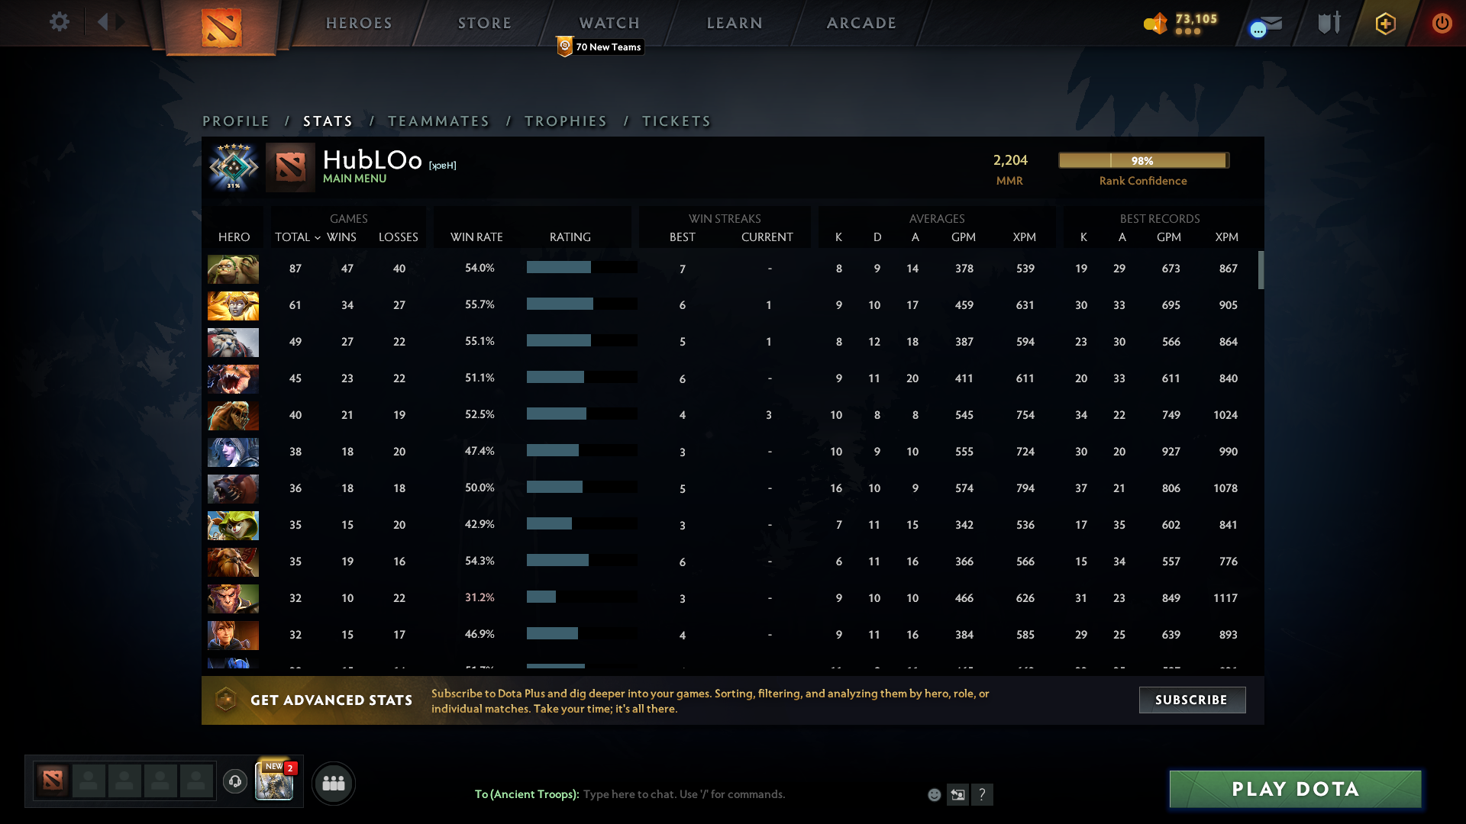Open the Armory shield-and-sword icon
Image resolution: width=1466 pixels, height=824 pixels.
point(1328,23)
